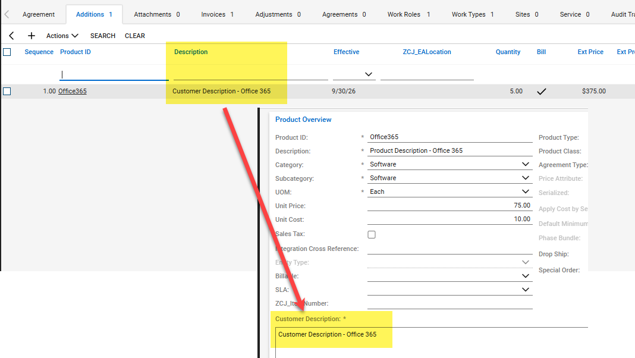Select the Additions tab

point(94,14)
